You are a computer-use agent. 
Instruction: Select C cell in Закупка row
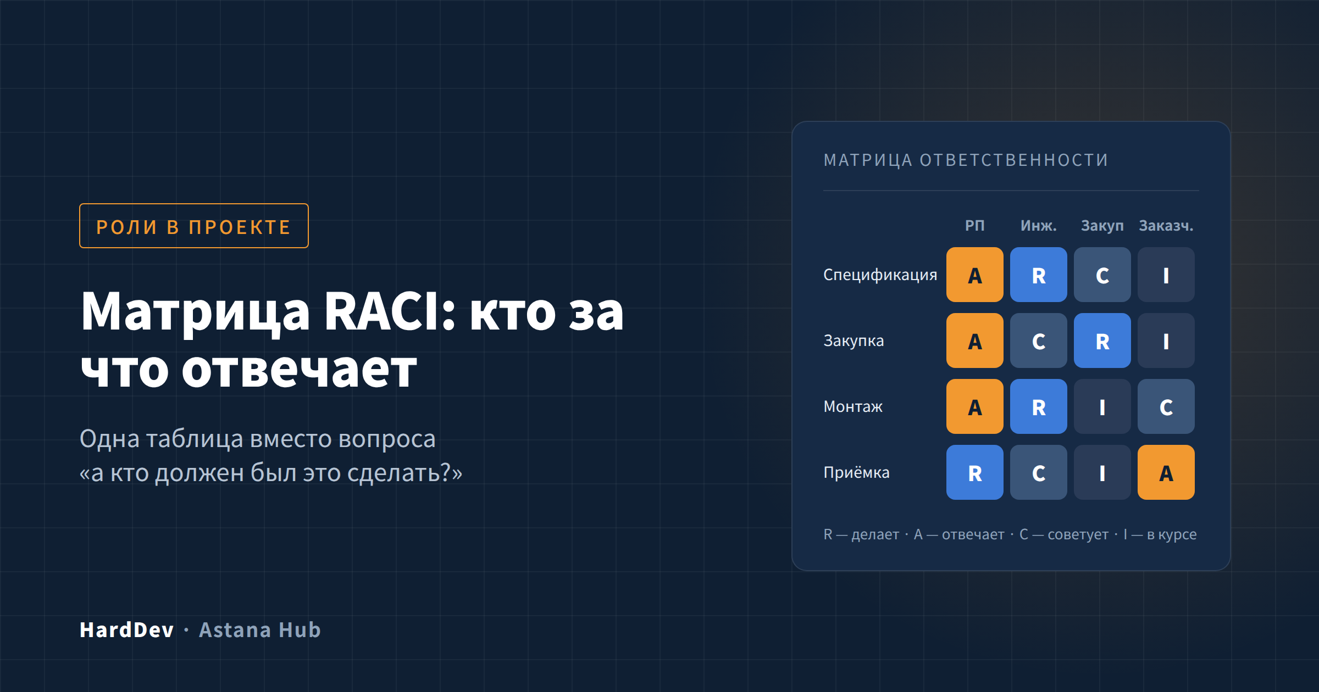[x=1039, y=341]
